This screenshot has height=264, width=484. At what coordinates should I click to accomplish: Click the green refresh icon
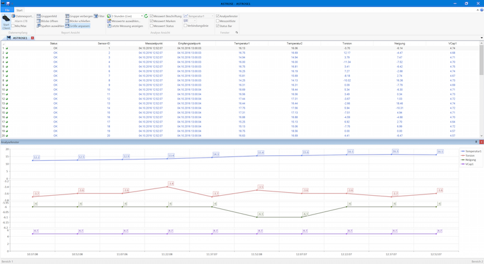pyautogui.click(x=146, y=16)
